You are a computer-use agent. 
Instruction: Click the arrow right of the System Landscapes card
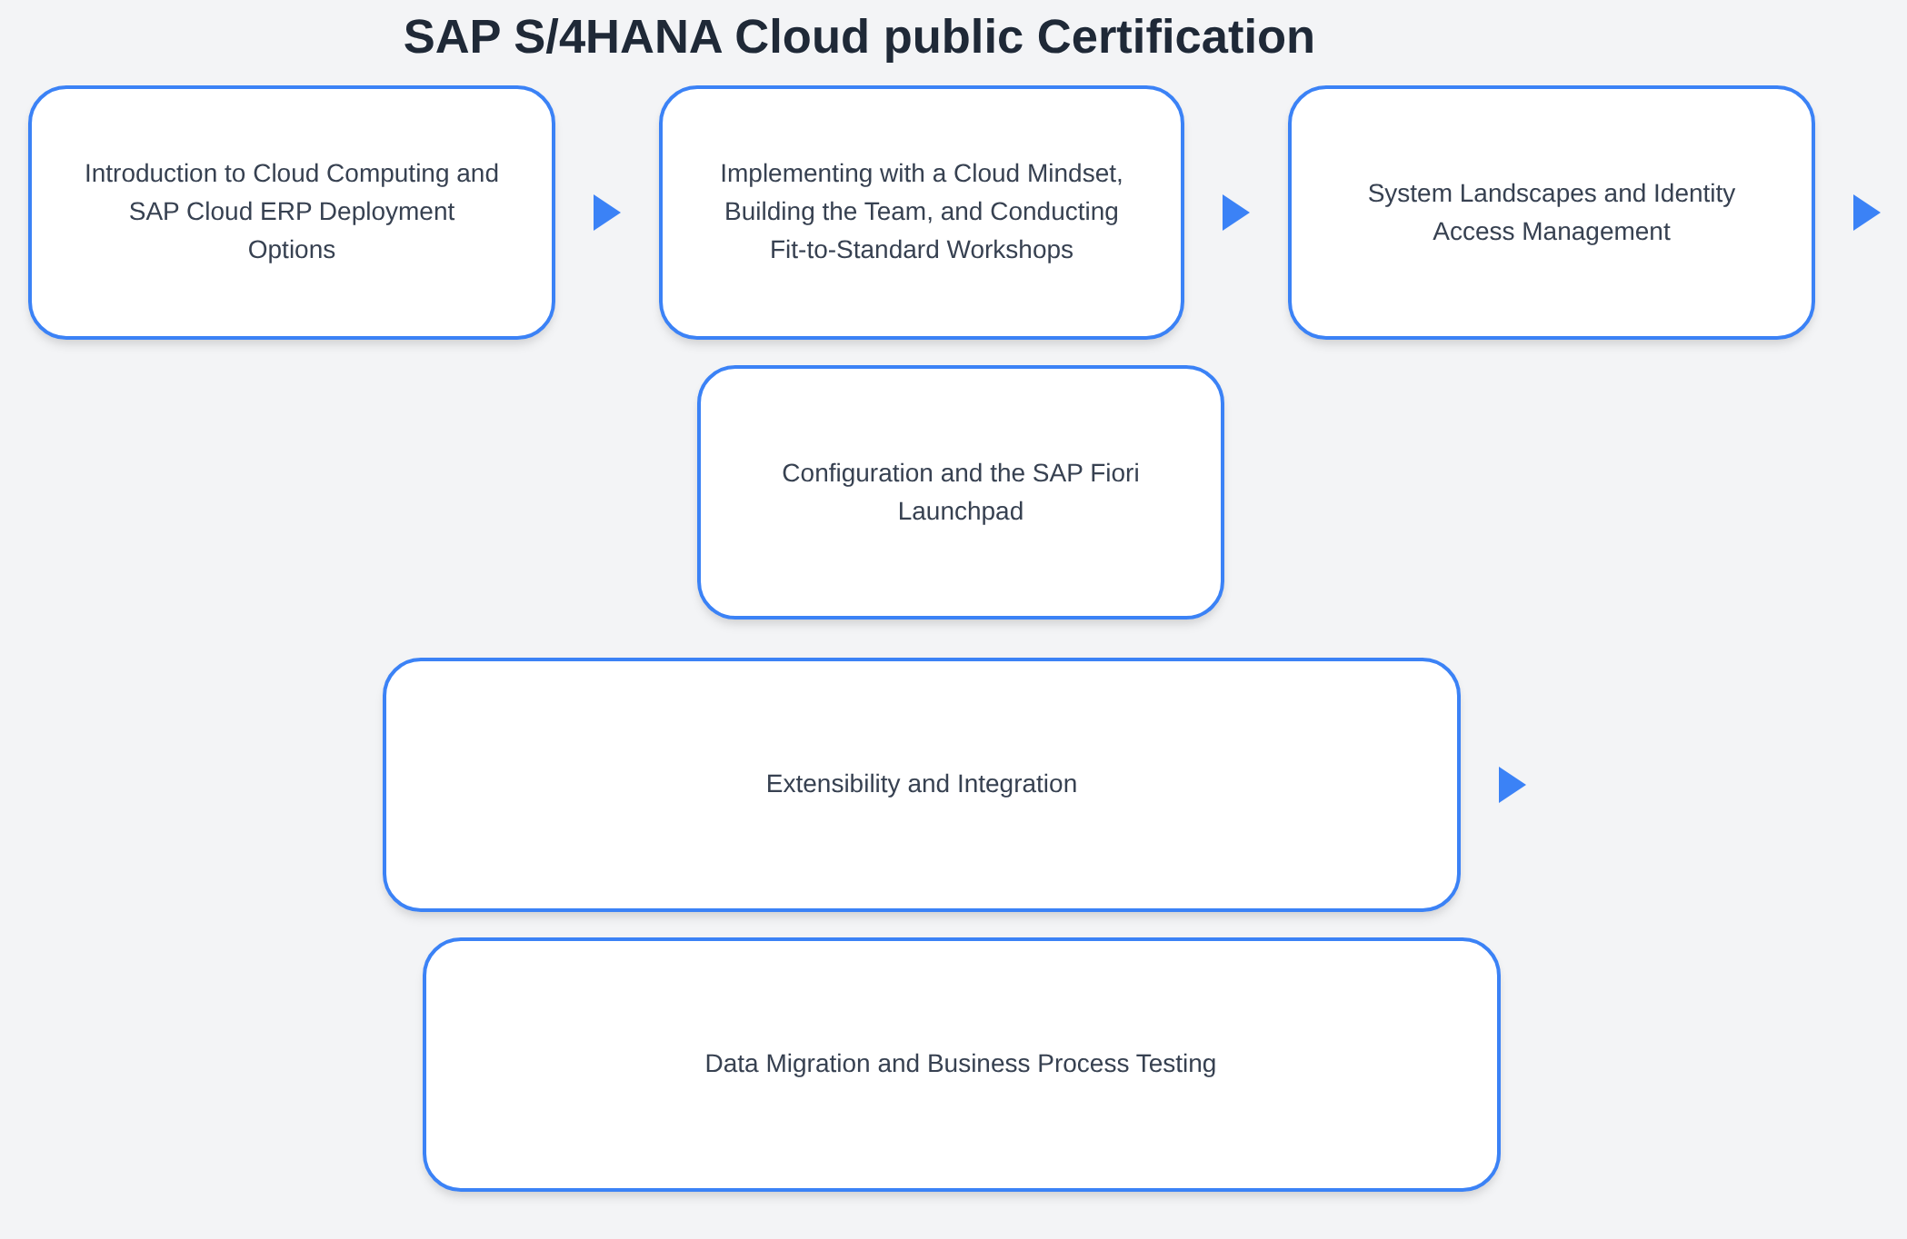pos(1865,213)
